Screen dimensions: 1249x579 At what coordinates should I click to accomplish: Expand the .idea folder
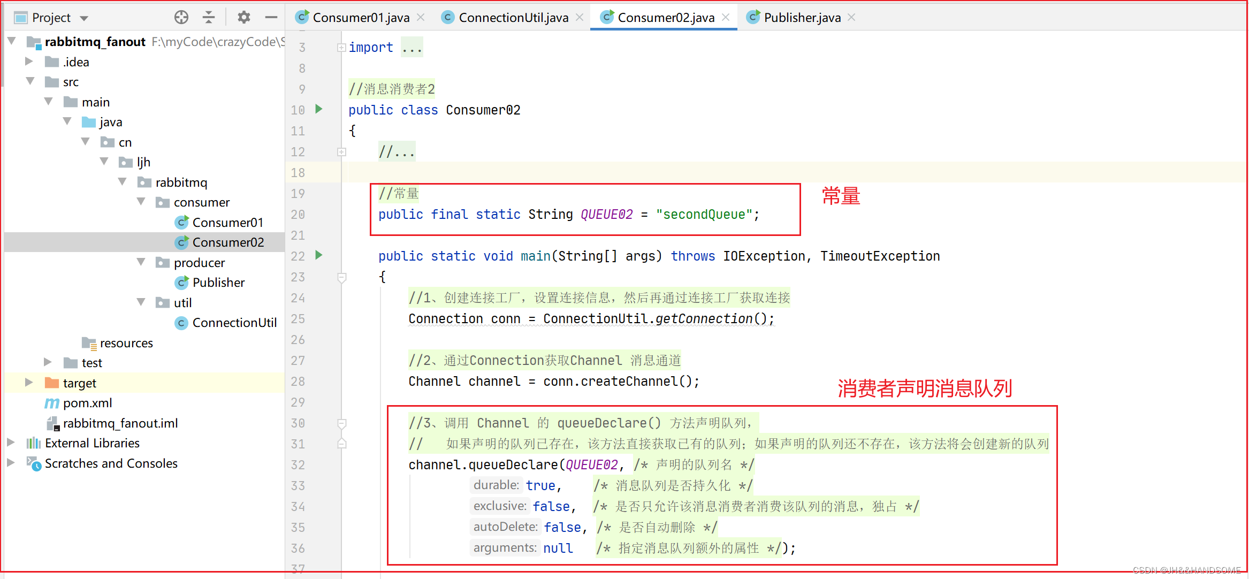[29, 62]
